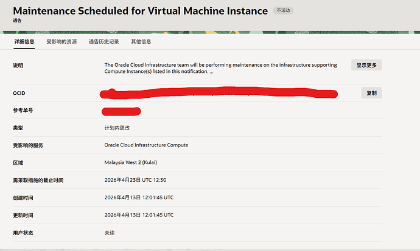The width and height of the screenshot is (420, 251).
Task: Click the 显示更多 button
Action: coord(366,65)
